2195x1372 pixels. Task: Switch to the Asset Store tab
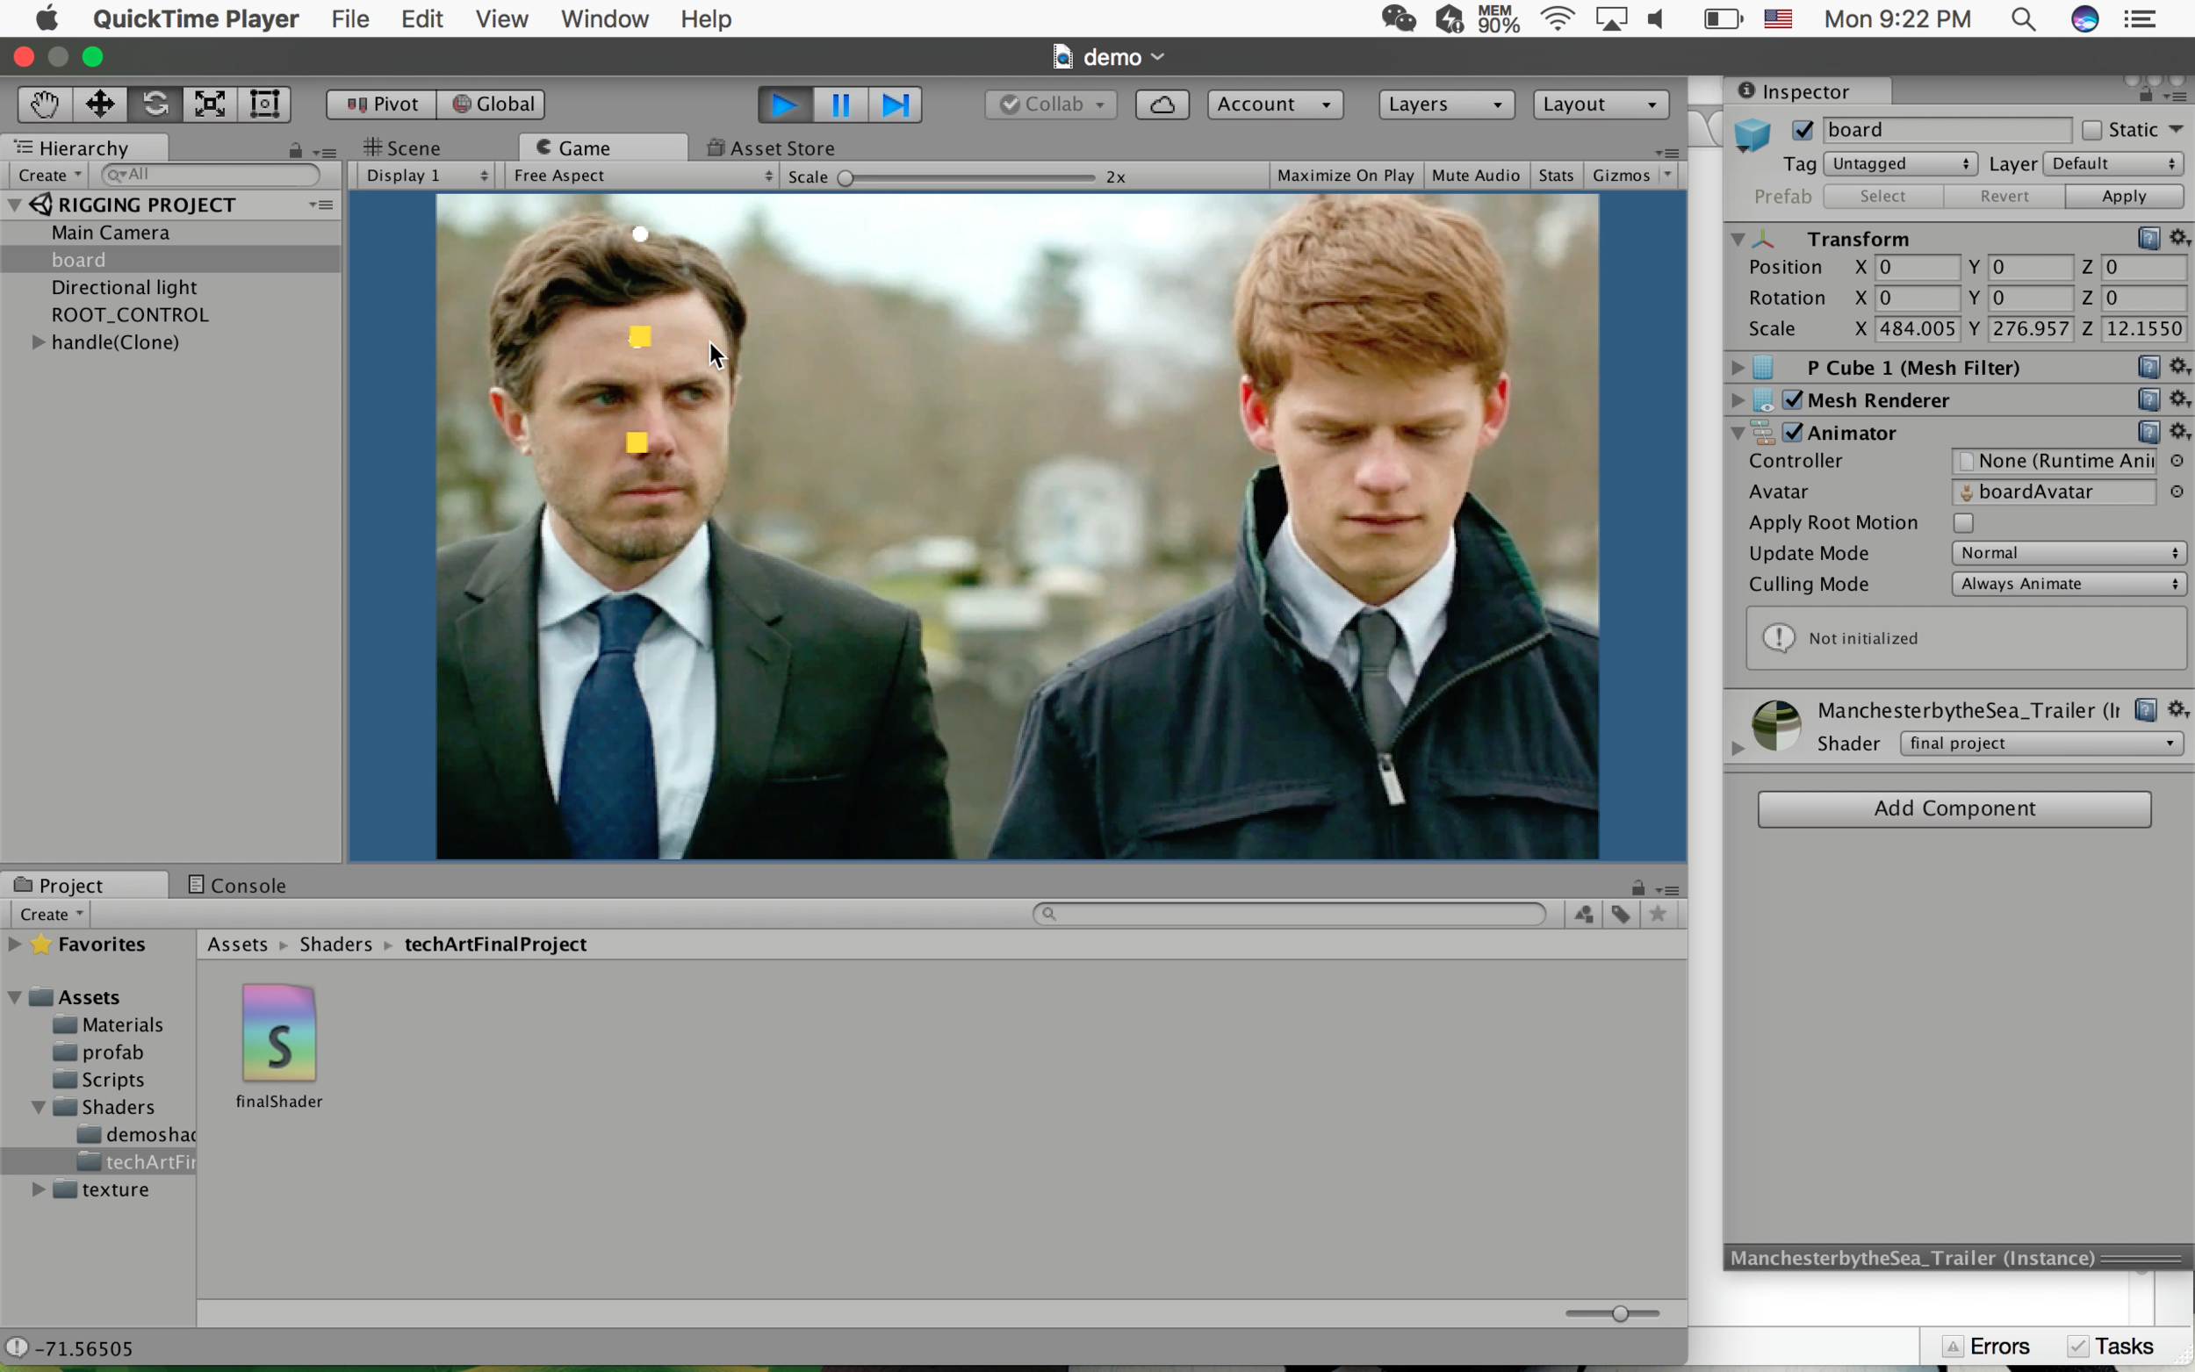tap(770, 147)
